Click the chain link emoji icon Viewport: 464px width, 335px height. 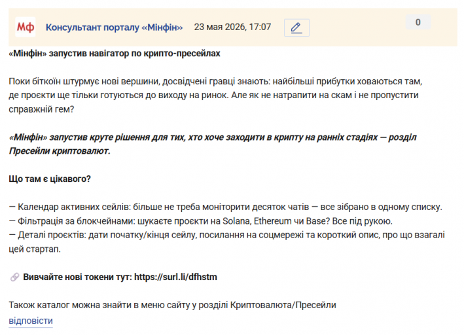tap(14, 277)
